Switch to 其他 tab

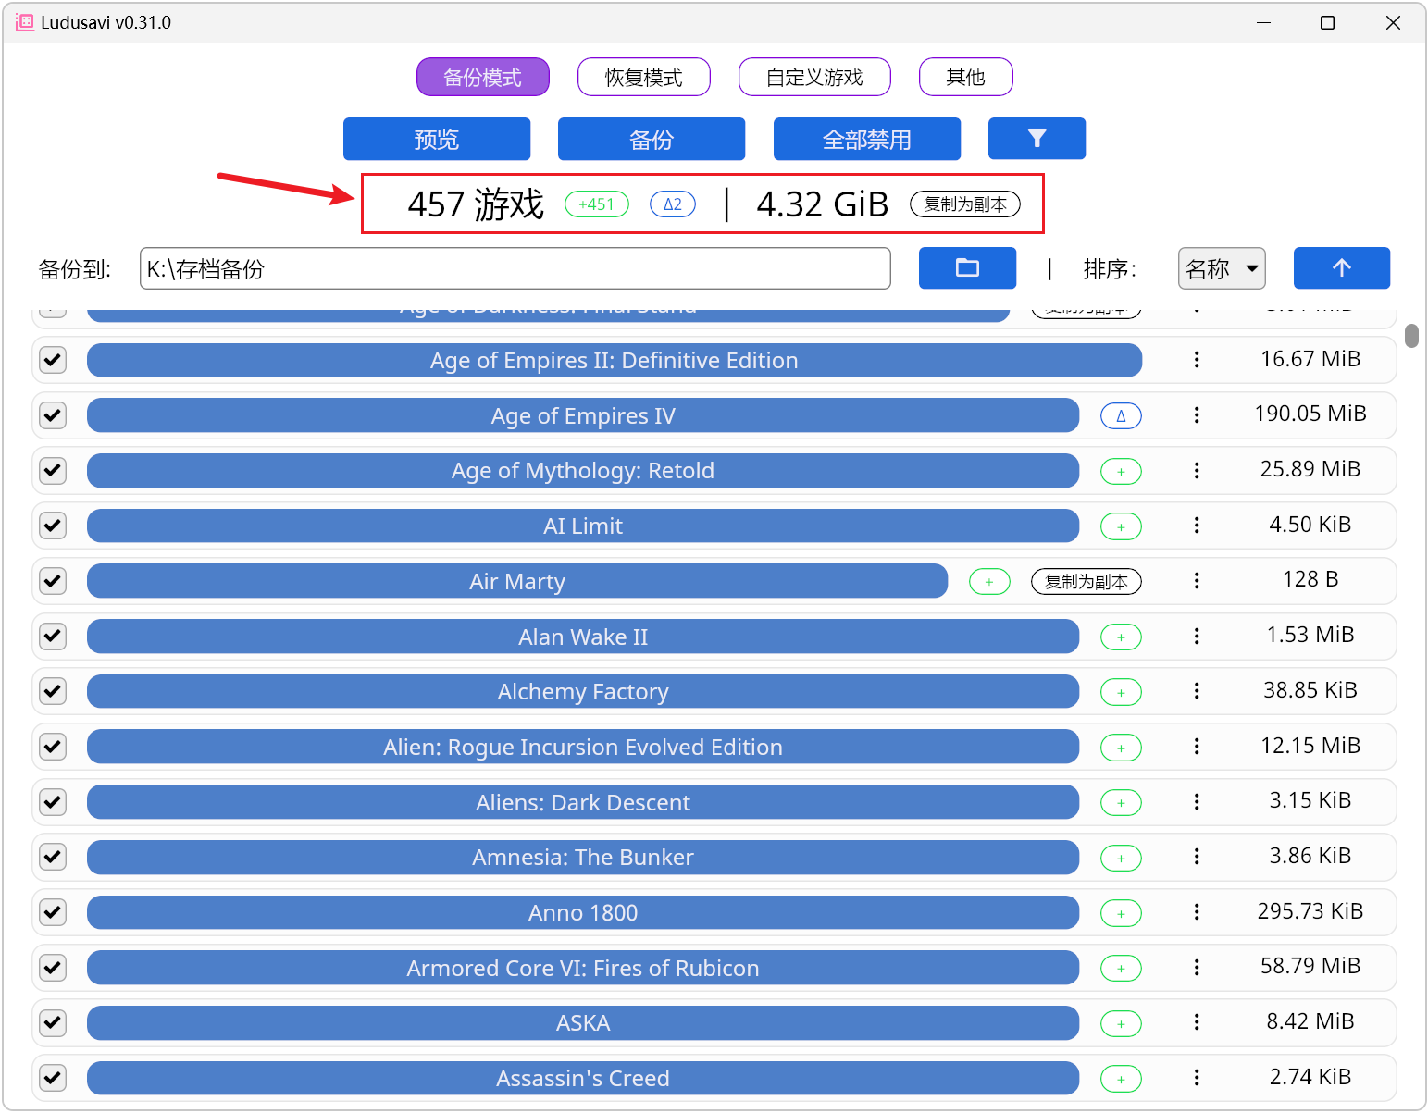[966, 77]
